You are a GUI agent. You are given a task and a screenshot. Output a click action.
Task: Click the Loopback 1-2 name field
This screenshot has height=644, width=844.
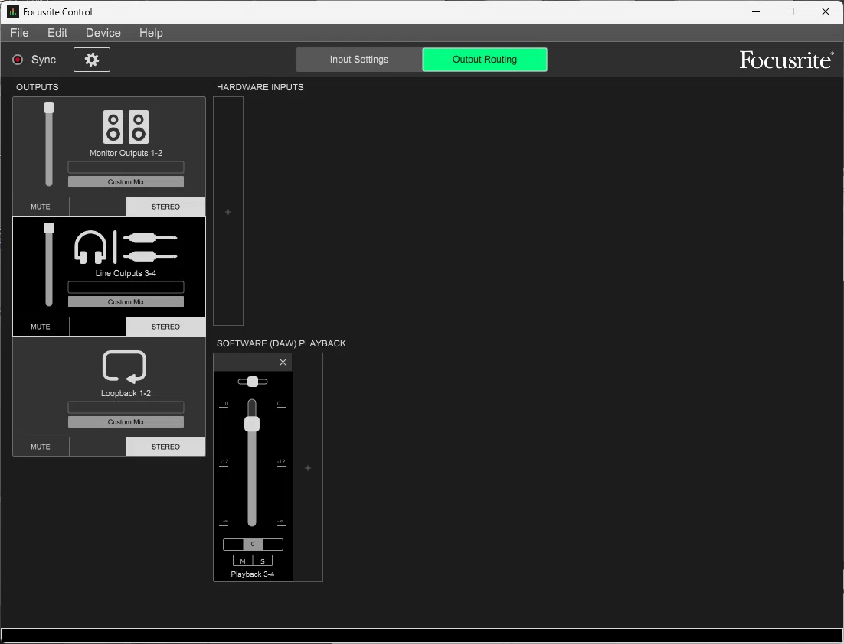tap(126, 408)
